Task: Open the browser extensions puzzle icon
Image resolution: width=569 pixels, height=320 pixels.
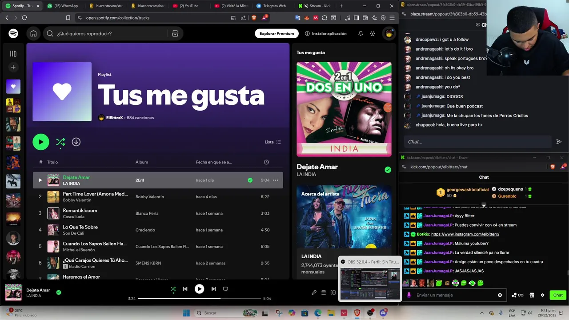Action: (x=325, y=18)
